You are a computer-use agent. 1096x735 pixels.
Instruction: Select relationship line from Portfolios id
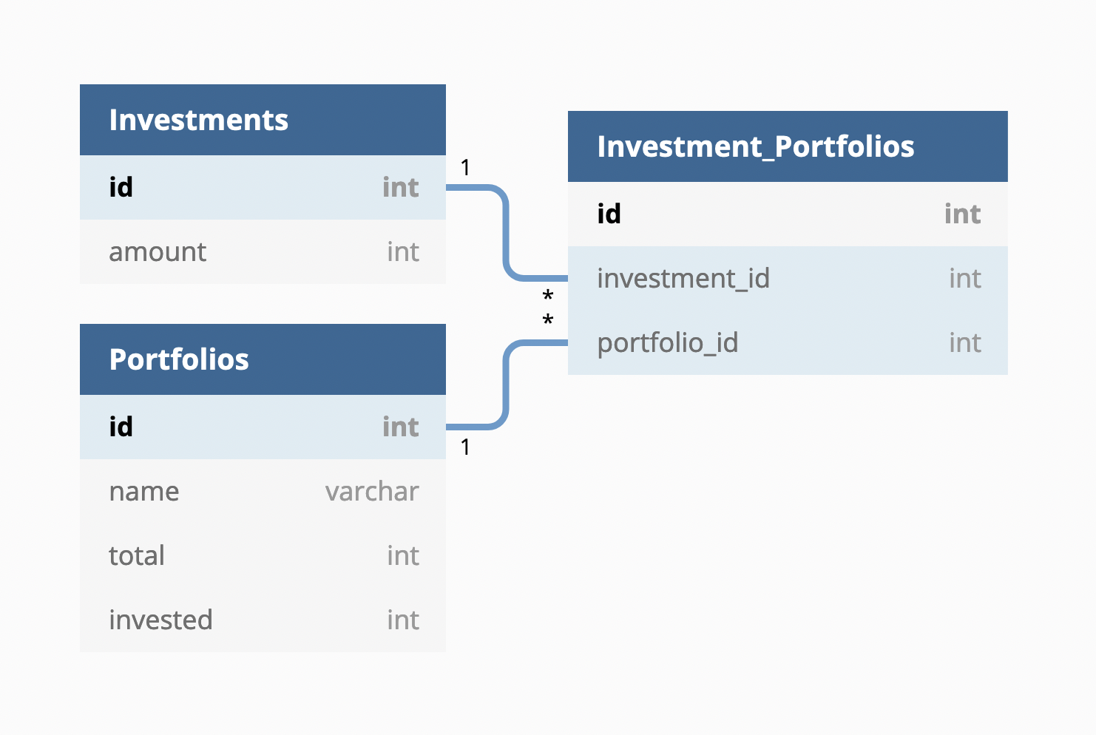[x=506, y=385]
